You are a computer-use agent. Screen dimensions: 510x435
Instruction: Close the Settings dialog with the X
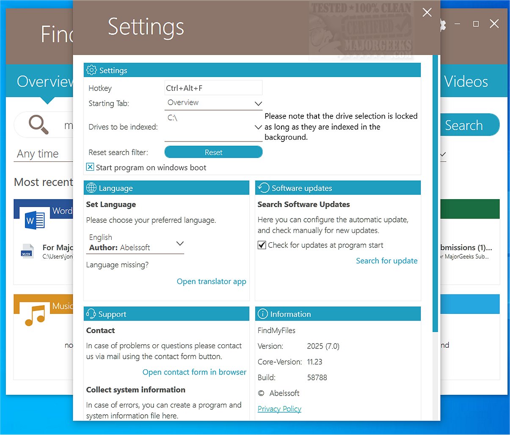tap(427, 13)
